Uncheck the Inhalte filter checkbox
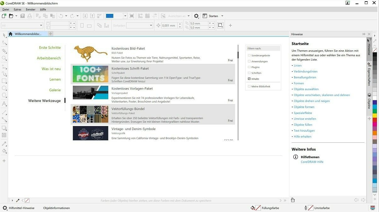 click(249, 79)
